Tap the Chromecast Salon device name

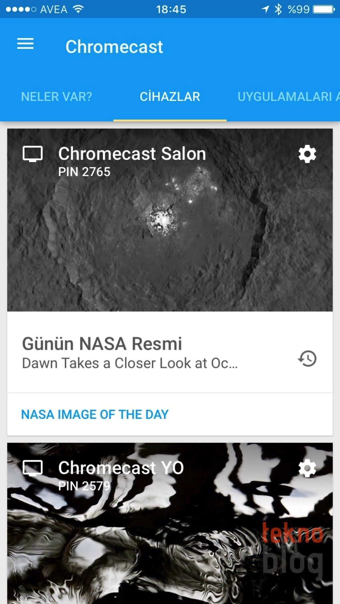[x=132, y=154]
